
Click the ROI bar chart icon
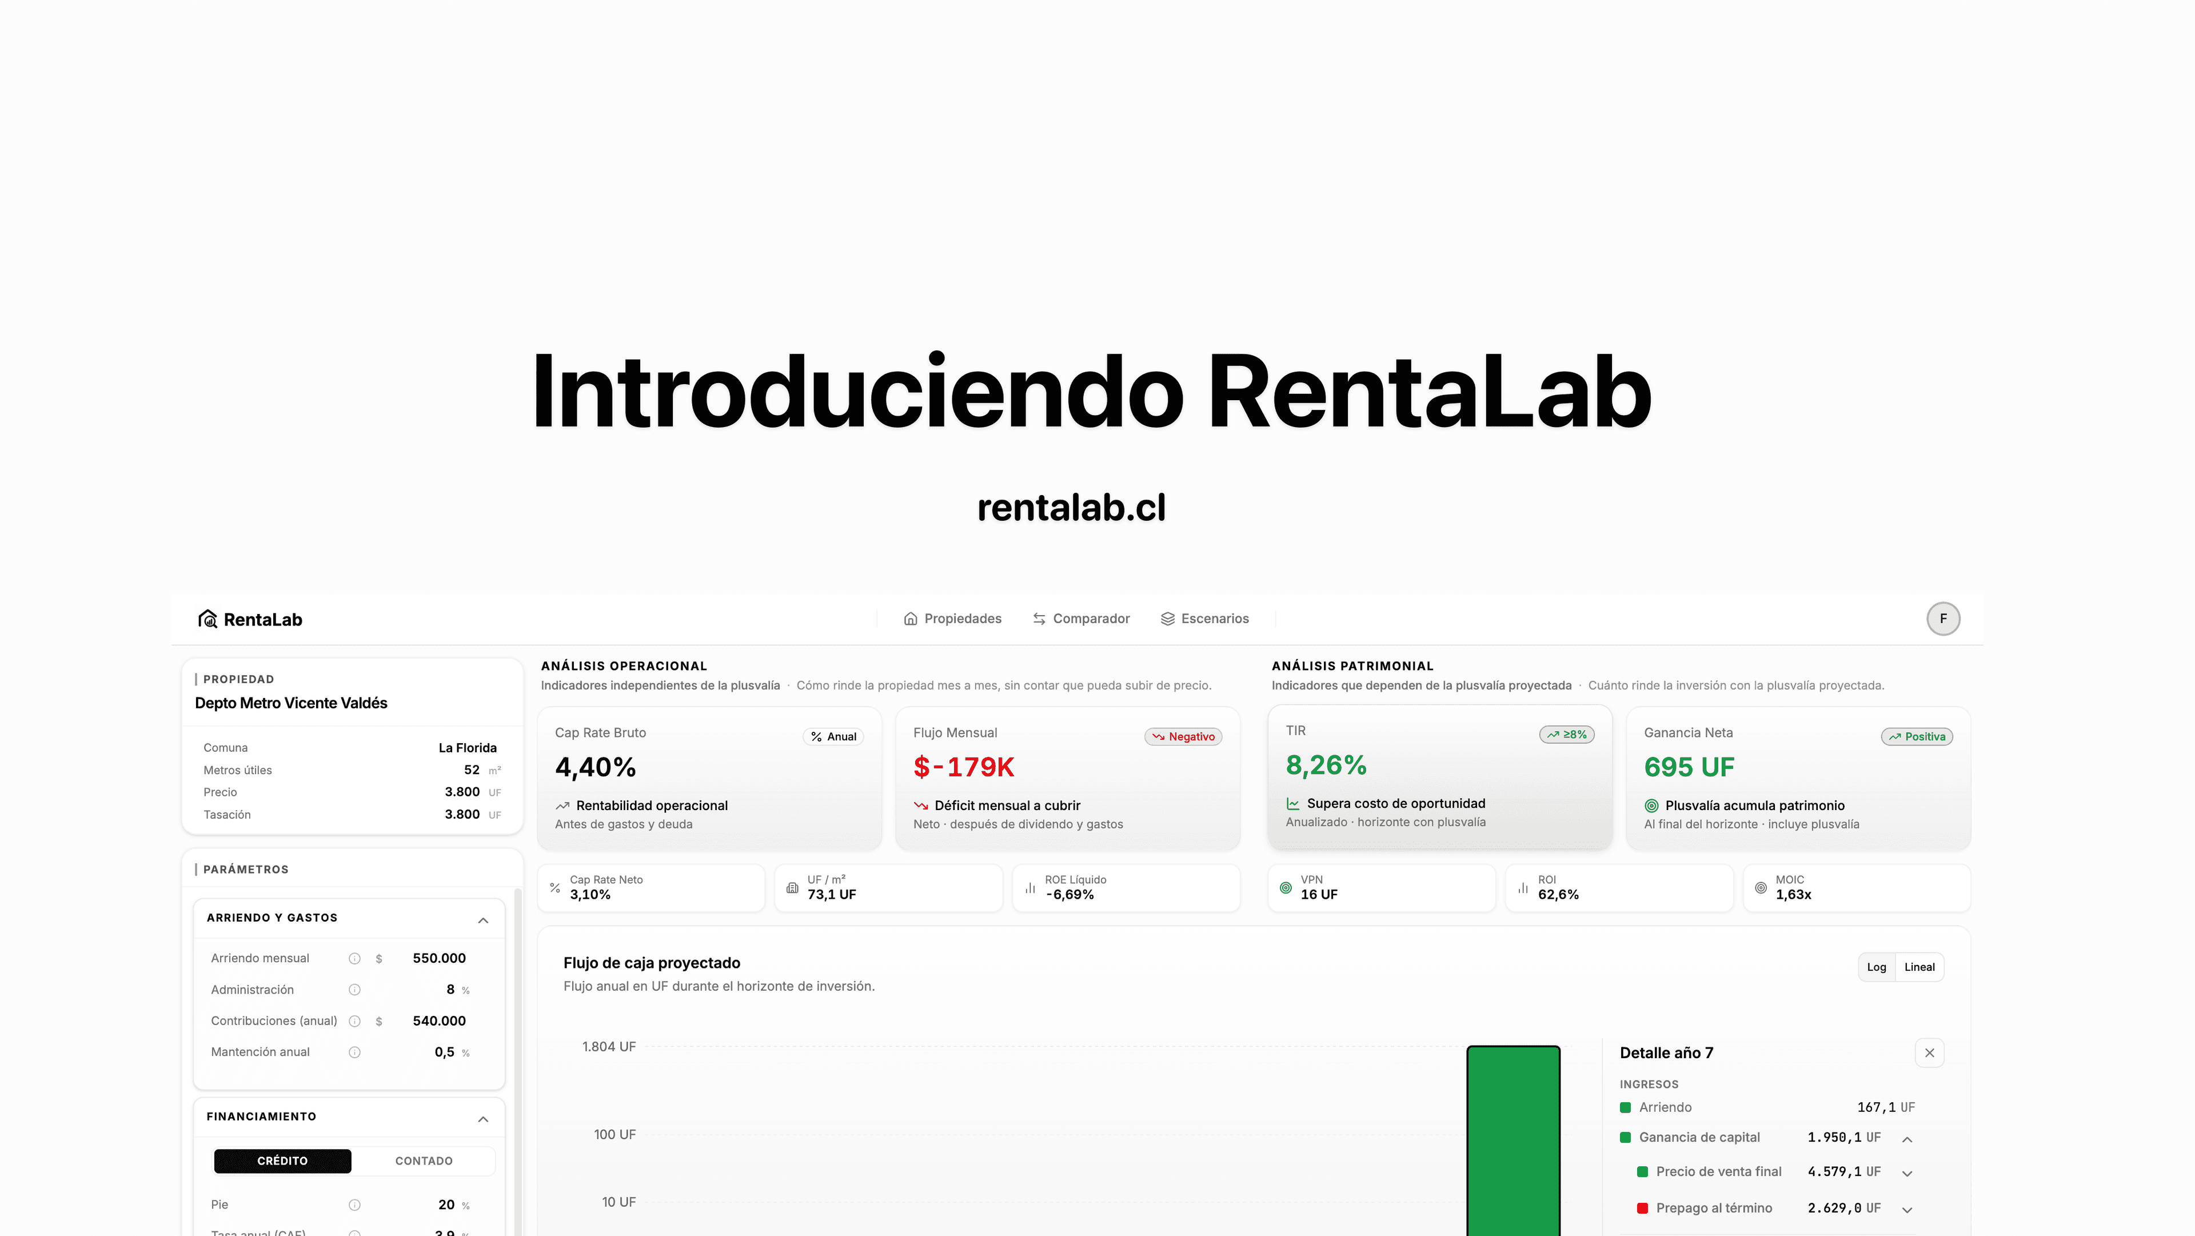pyautogui.click(x=1523, y=888)
